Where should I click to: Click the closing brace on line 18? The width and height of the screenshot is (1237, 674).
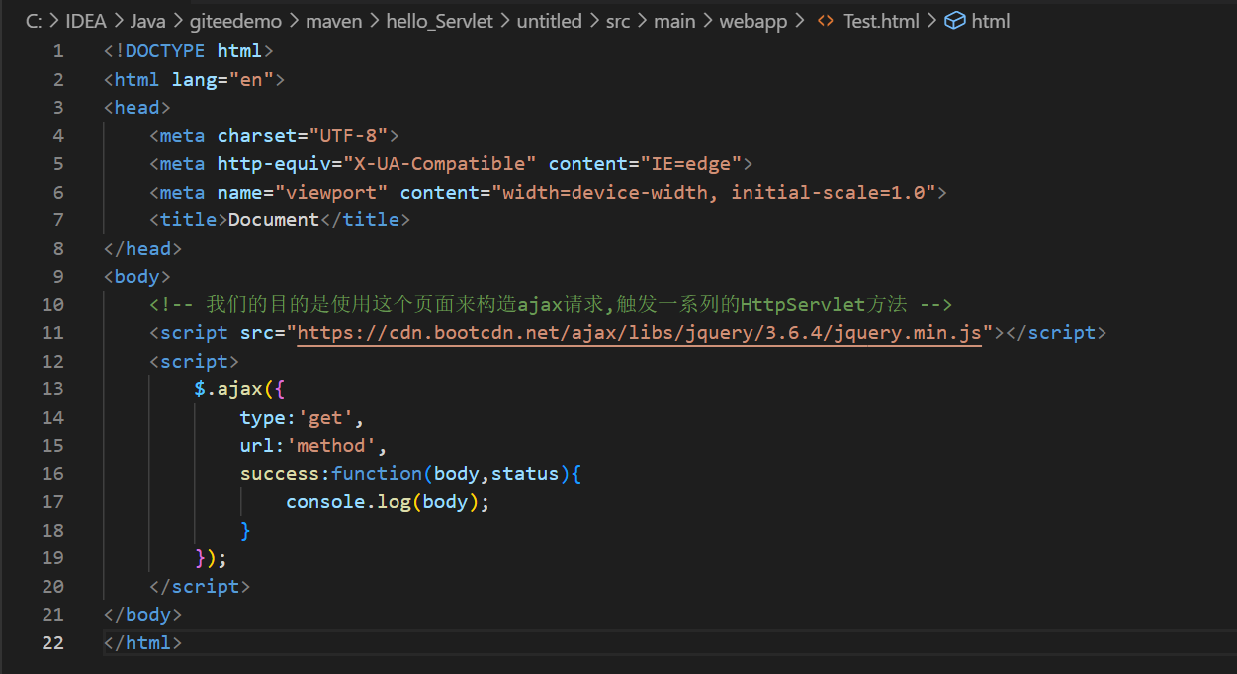click(245, 530)
